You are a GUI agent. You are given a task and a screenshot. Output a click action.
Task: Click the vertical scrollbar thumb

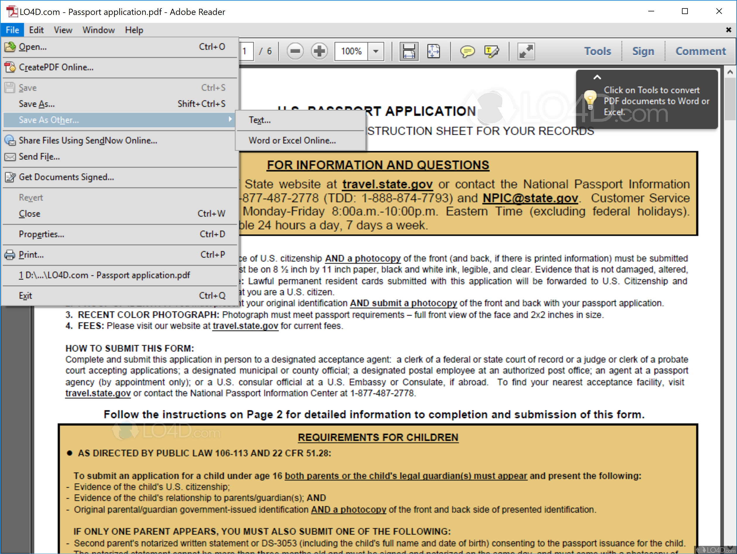click(730, 98)
